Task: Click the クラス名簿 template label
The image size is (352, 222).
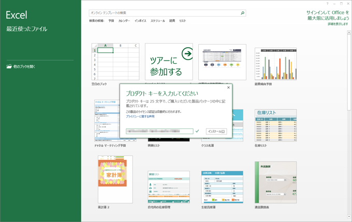Action: (208, 145)
